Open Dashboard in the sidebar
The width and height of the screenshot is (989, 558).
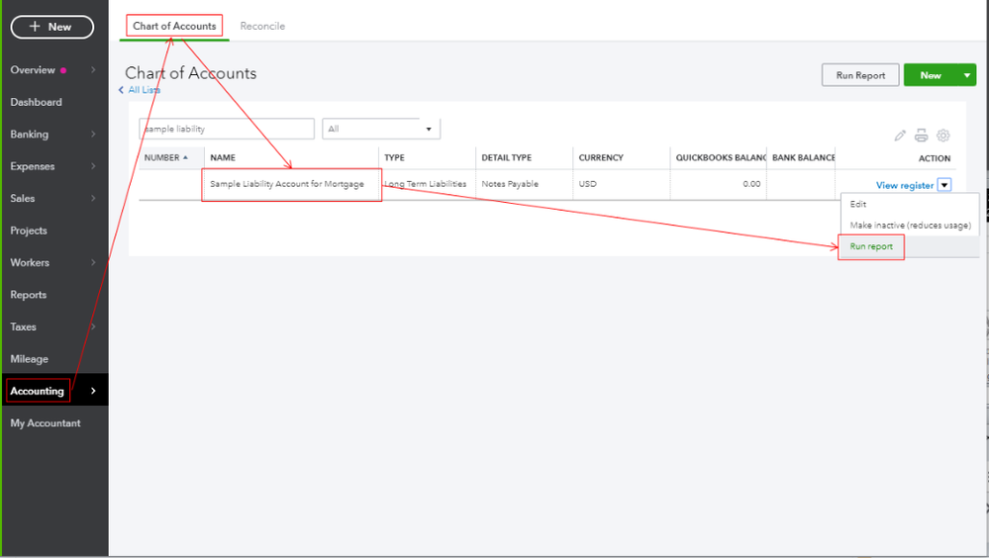36,102
